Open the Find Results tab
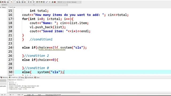Viewport: 171px width, 96px height. click(x=29, y=78)
